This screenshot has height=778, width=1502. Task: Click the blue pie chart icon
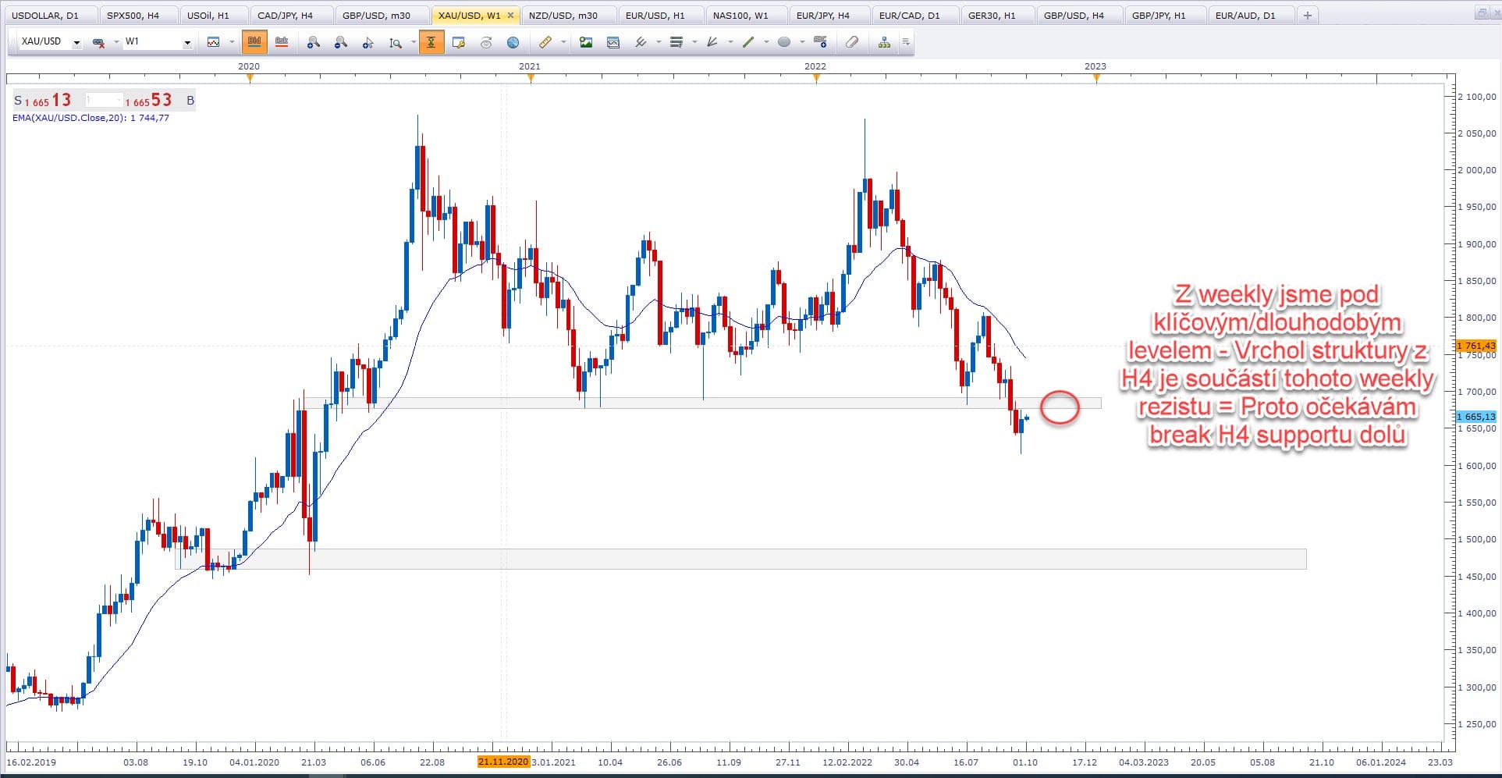pyautogui.click(x=513, y=42)
